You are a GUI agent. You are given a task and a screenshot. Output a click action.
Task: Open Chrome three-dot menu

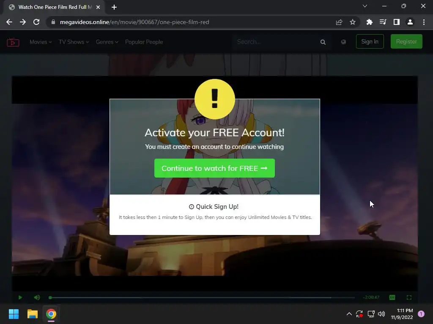pyautogui.click(x=424, y=22)
